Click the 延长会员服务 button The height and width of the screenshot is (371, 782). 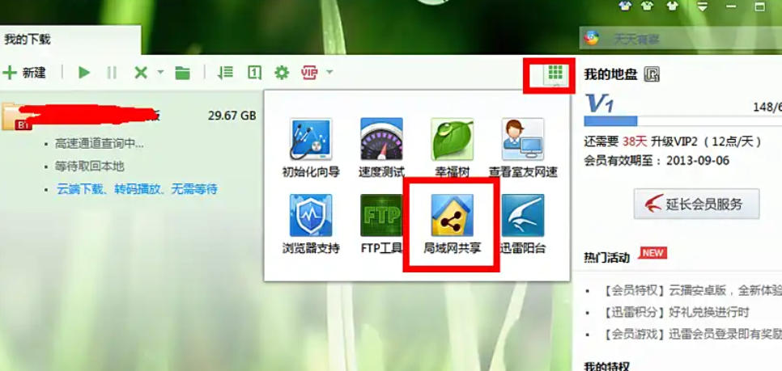(696, 204)
